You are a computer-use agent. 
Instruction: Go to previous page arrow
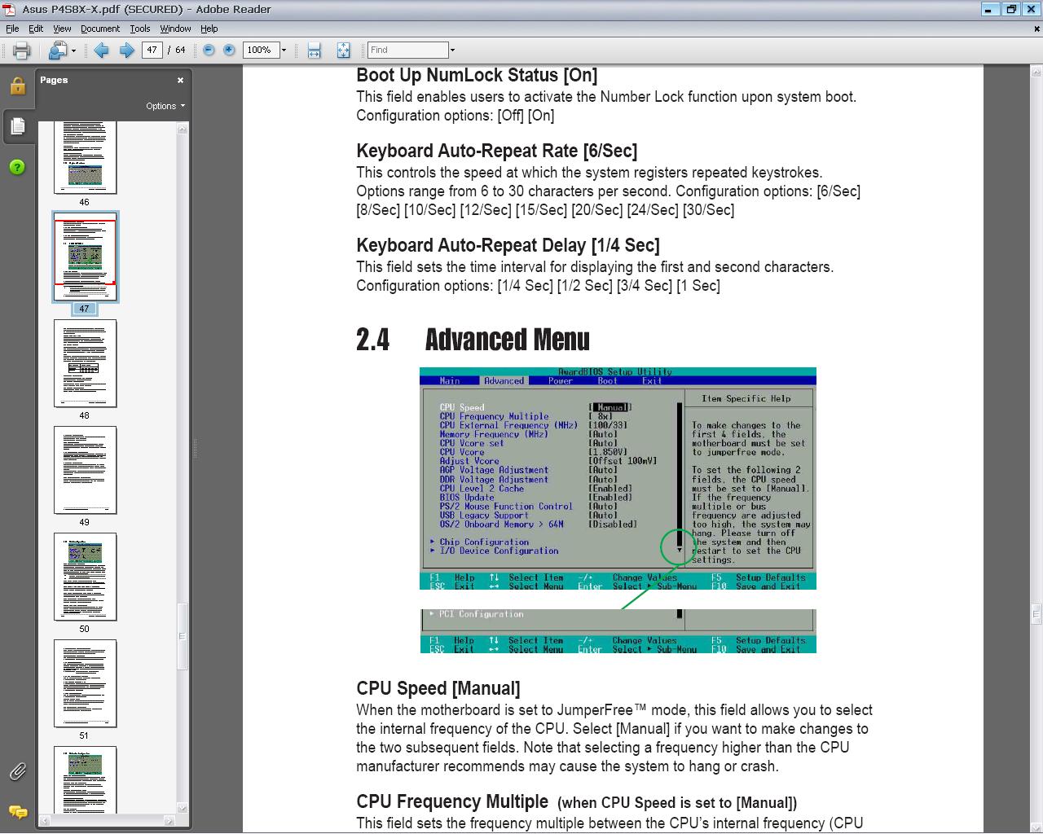pyautogui.click(x=101, y=50)
